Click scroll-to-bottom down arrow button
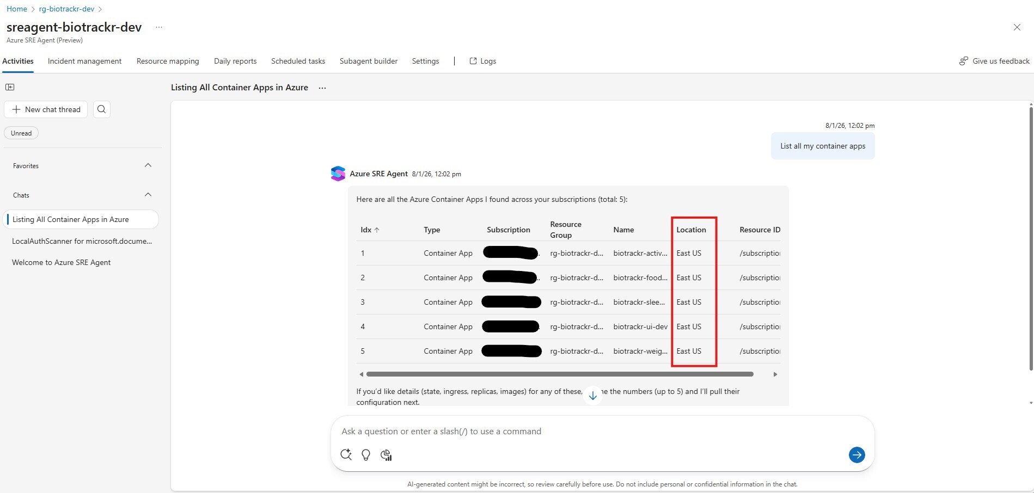1034x493 pixels. tap(592, 396)
